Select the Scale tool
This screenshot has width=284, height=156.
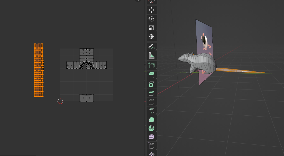click(152, 28)
